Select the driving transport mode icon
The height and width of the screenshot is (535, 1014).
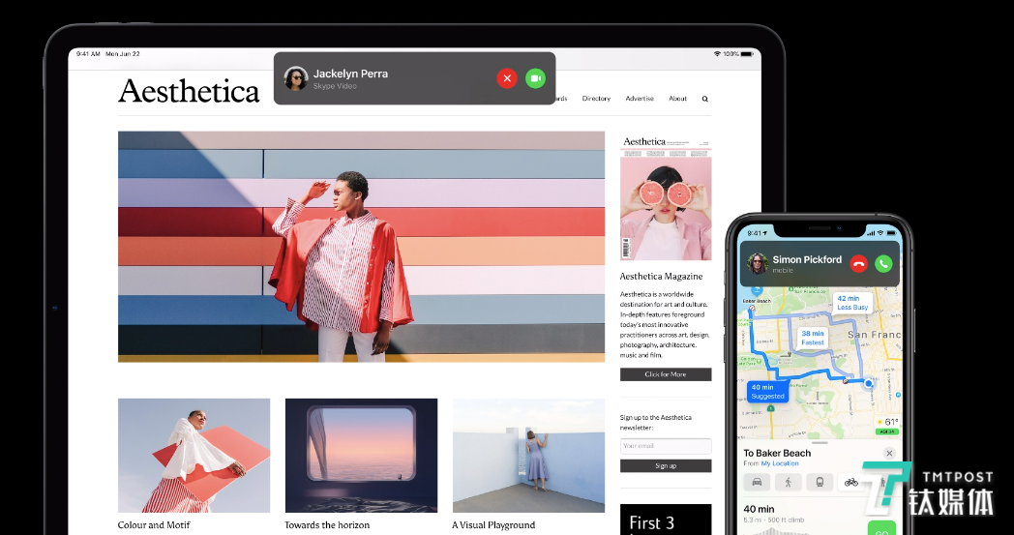pos(757,482)
